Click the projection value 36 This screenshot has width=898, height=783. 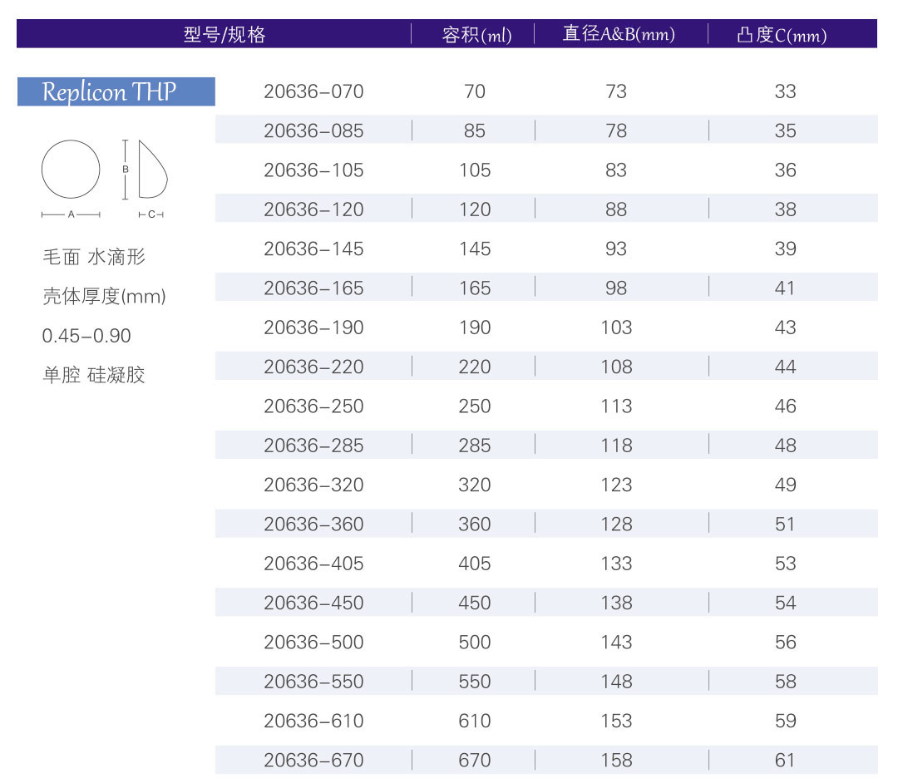tap(785, 170)
